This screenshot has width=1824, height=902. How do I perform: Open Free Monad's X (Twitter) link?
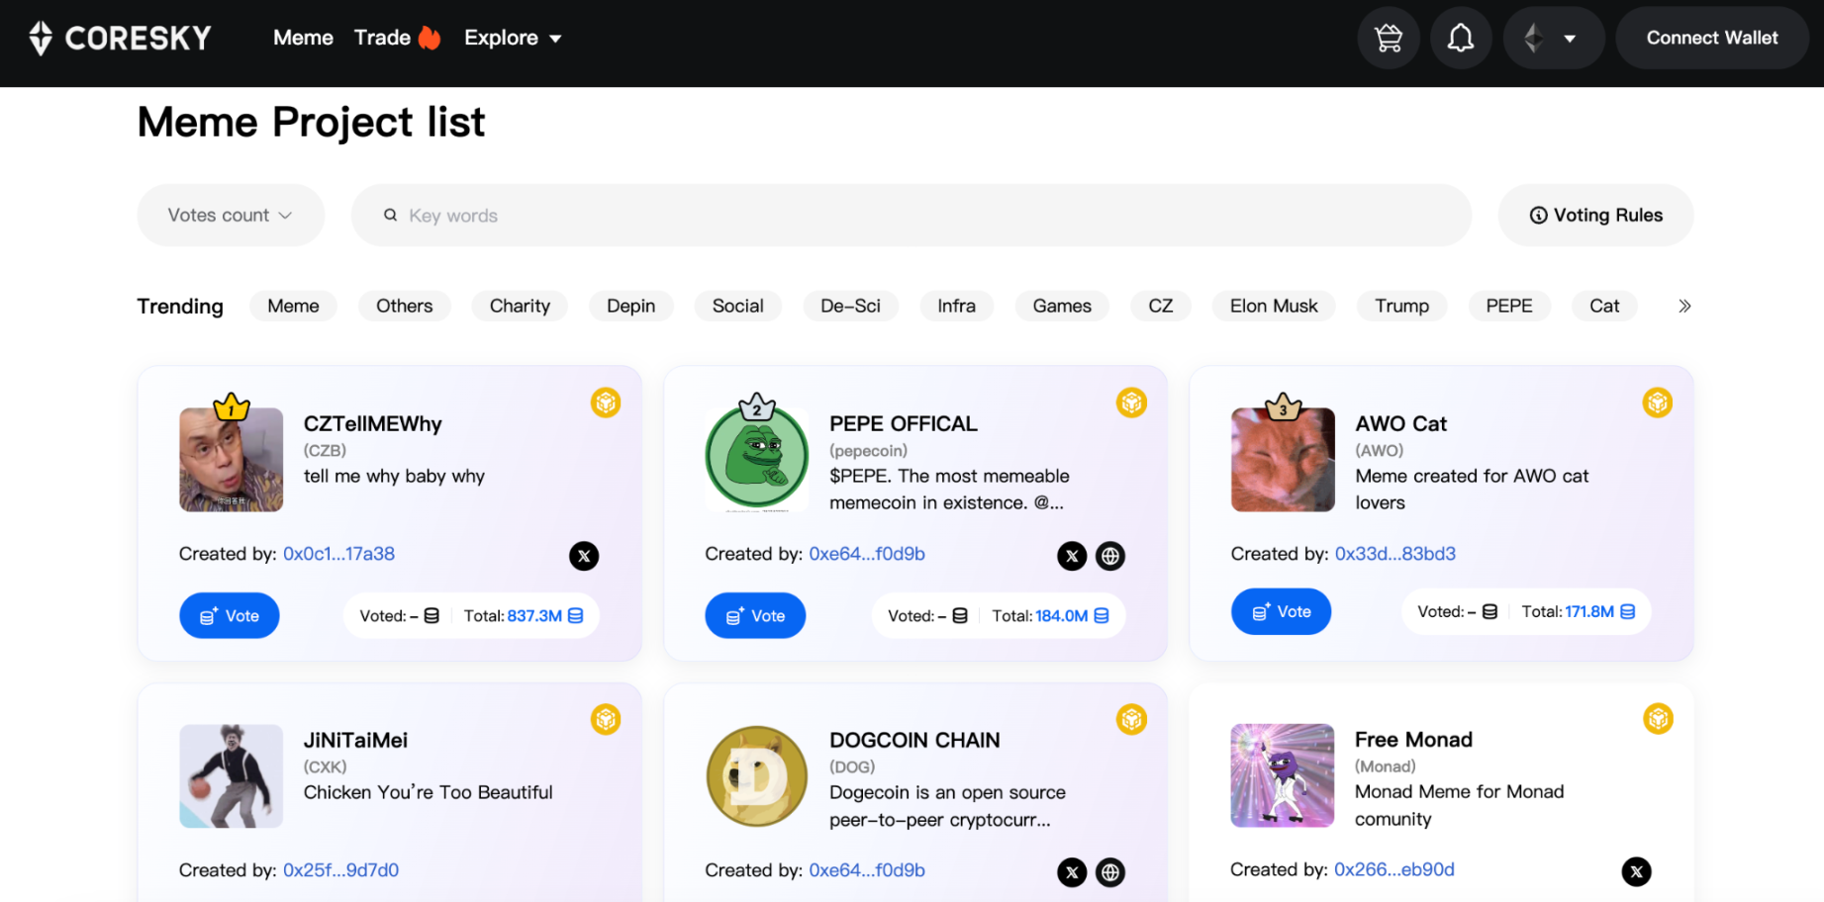coord(1636,871)
